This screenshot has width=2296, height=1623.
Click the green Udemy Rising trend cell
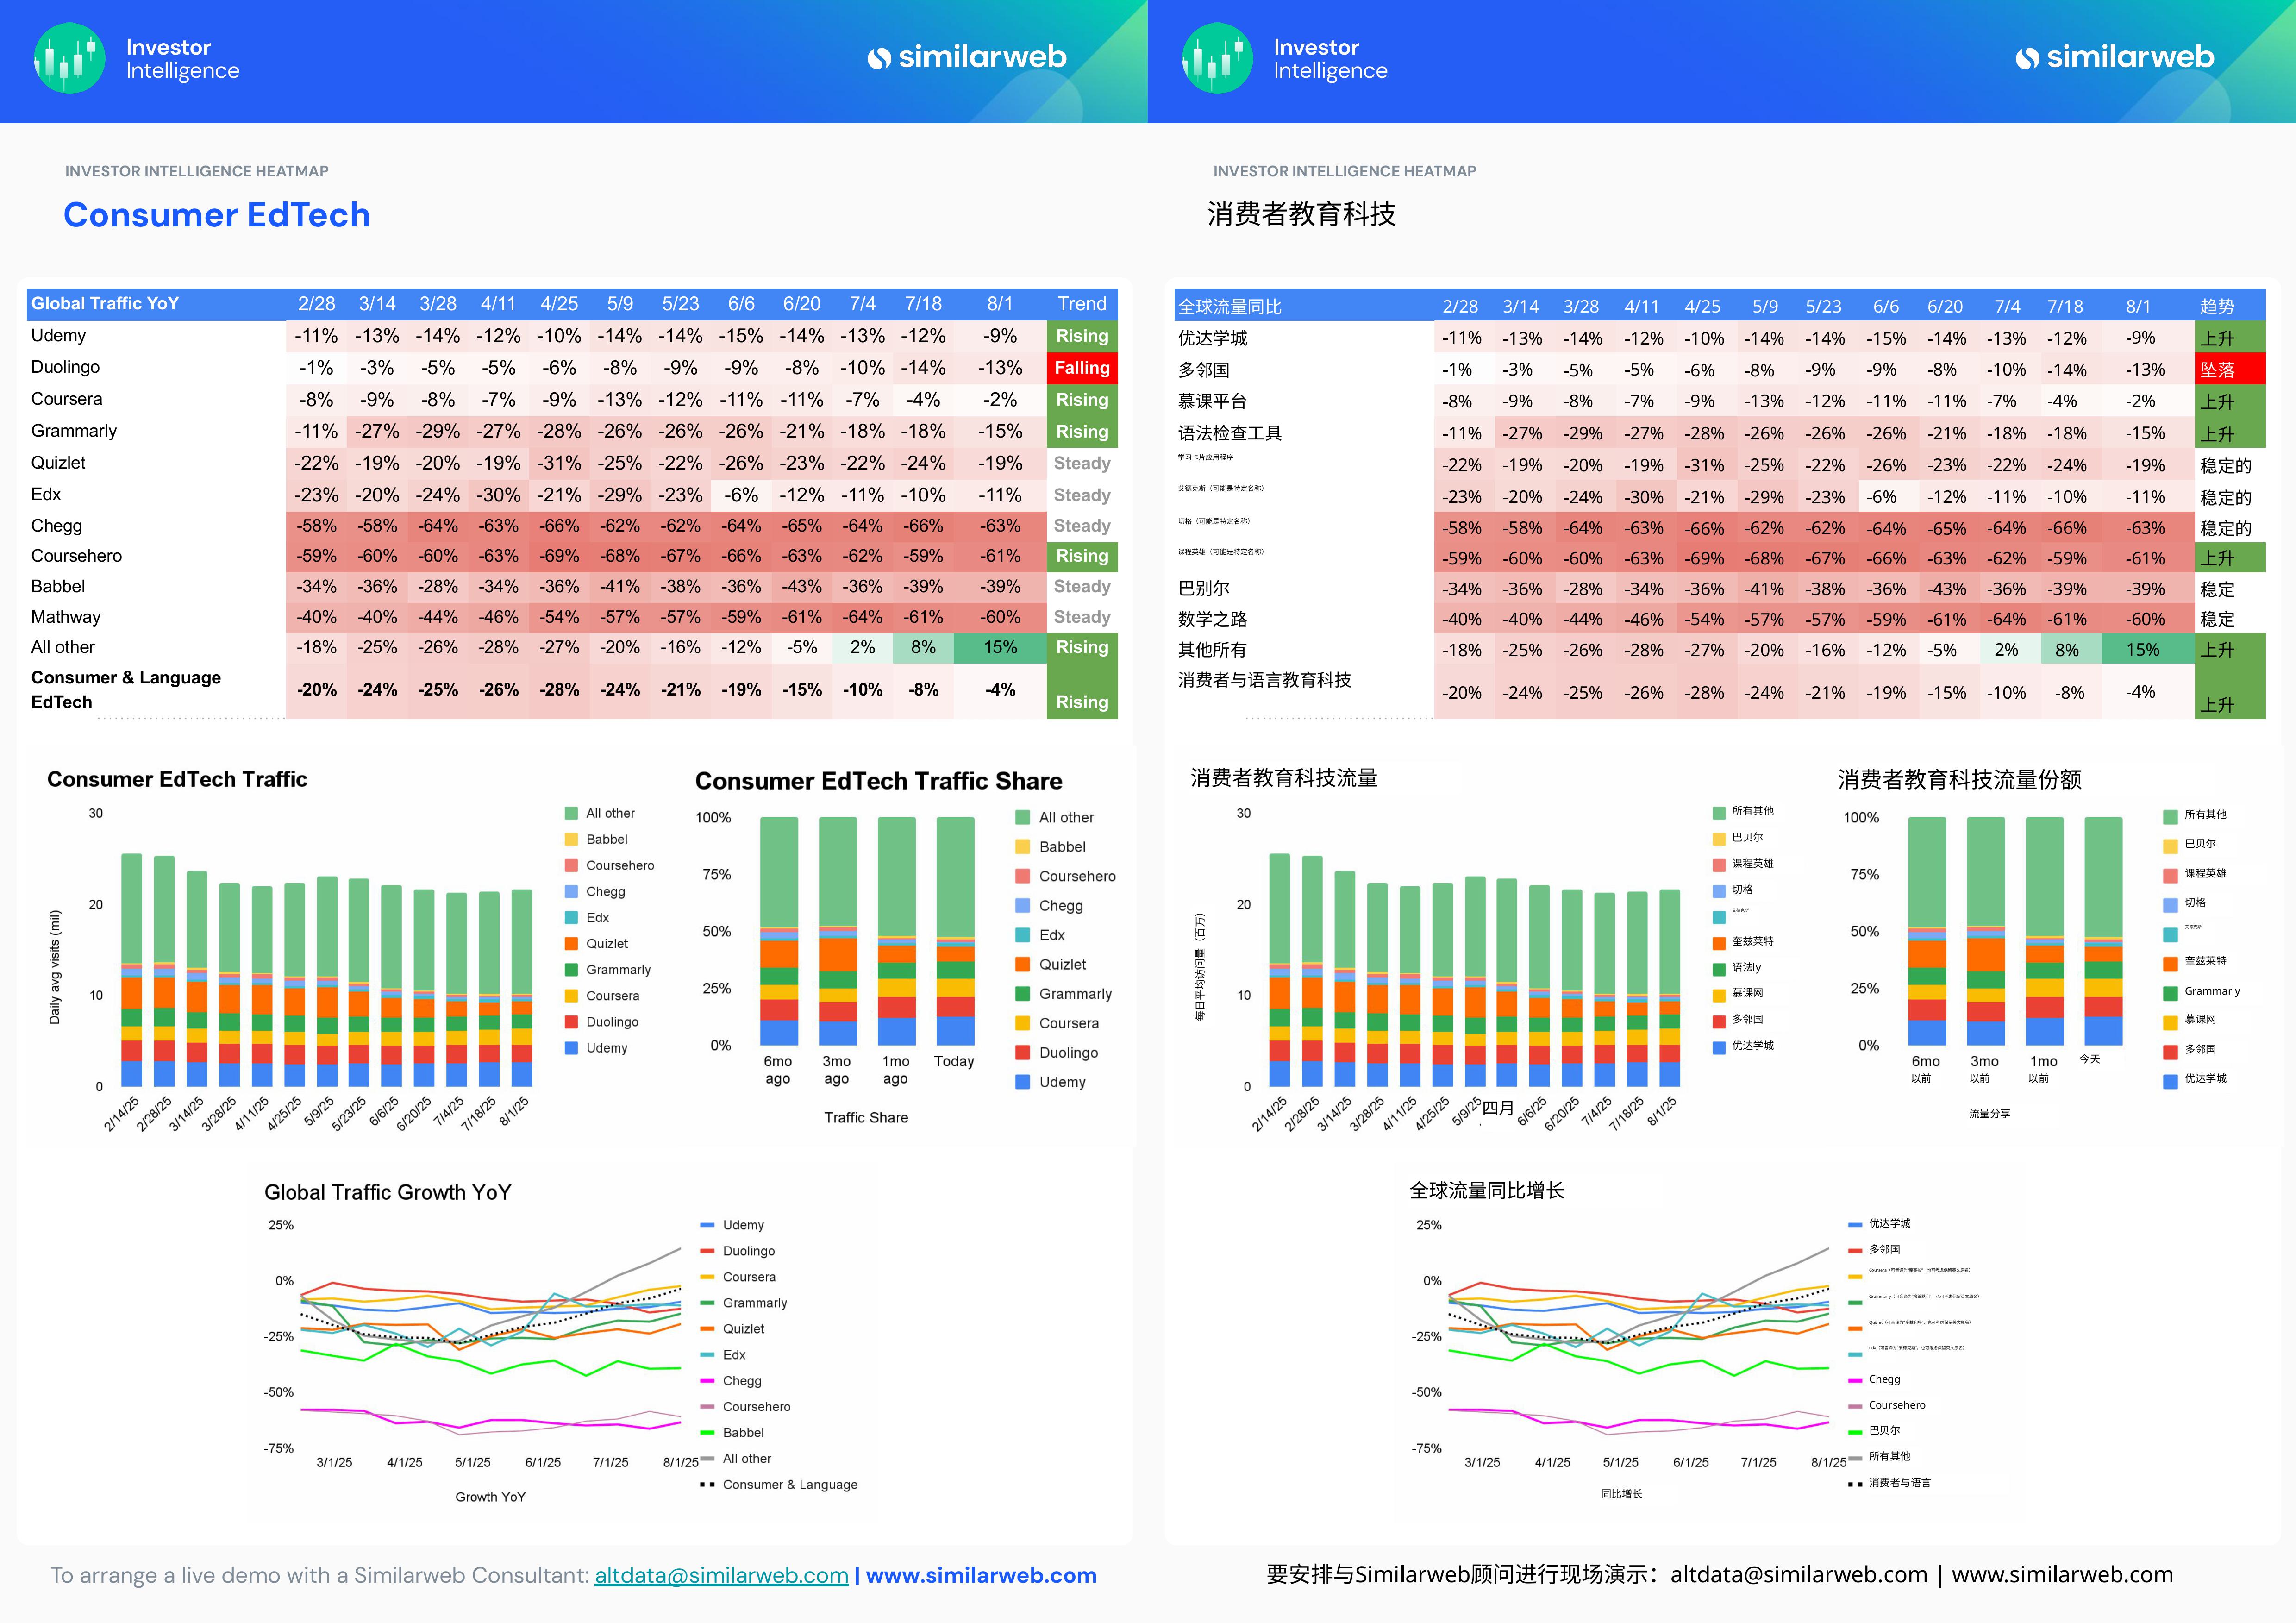1081,336
